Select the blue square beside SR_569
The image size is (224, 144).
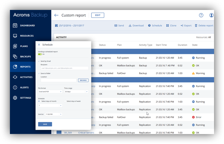pyautogui.click(x=59, y=132)
